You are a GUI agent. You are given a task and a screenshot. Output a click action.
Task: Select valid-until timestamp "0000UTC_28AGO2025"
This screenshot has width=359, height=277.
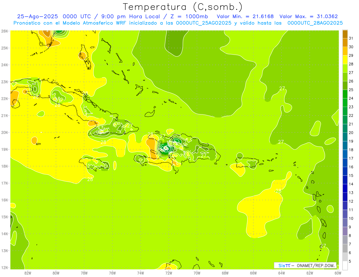[x=315, y=23]
